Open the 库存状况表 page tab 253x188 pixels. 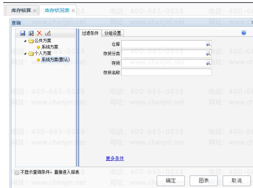[x=57, y=10]
